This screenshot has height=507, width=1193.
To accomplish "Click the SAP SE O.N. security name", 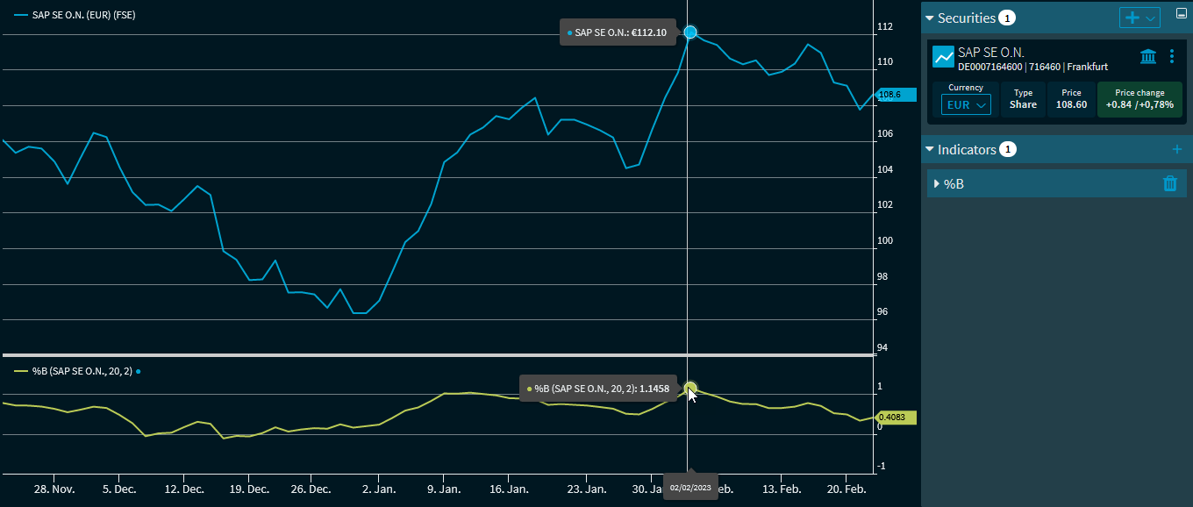I will [991, 53].
